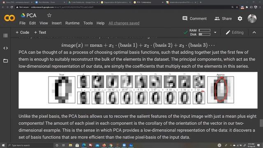This screenshot has width=263, height=148.
Task: Open File Explorer from the taskbar
Action: tap(70, 145)
